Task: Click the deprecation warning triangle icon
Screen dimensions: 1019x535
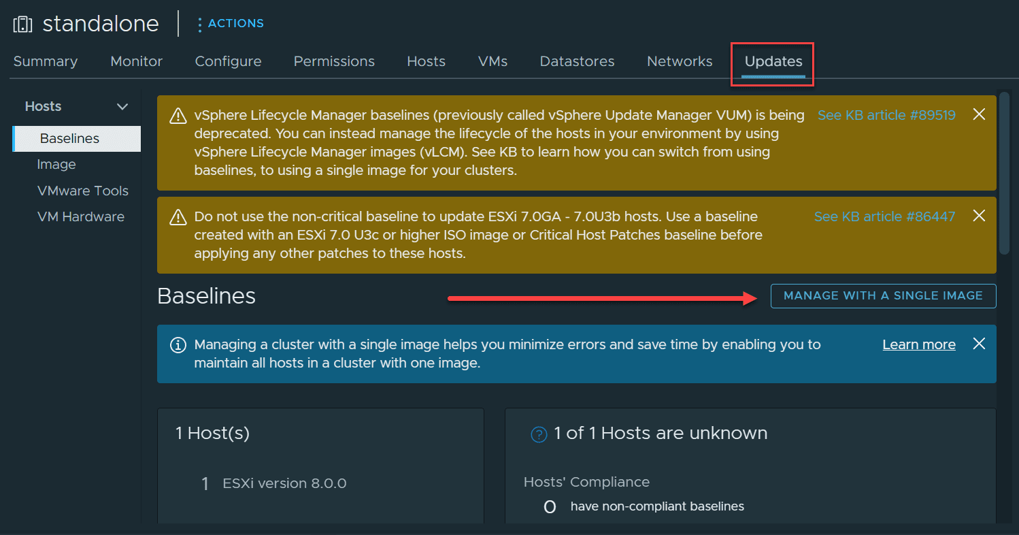Action: click(178, 115)
